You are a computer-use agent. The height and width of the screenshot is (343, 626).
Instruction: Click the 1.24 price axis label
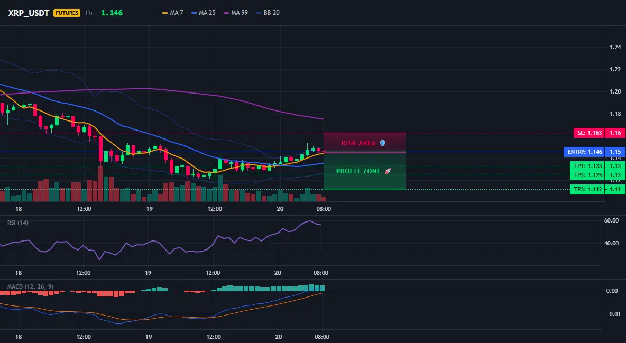pyautogui.click(x=615, y=47)
